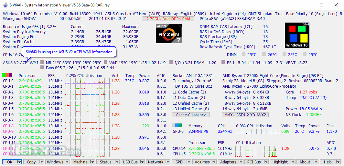Image resolution: width=344 pixels, height=166 pixels.
Task: Open the Network menu button
Action: click(156, 162)
